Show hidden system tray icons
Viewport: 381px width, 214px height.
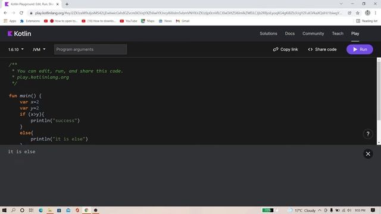click(x=320, y=210)
